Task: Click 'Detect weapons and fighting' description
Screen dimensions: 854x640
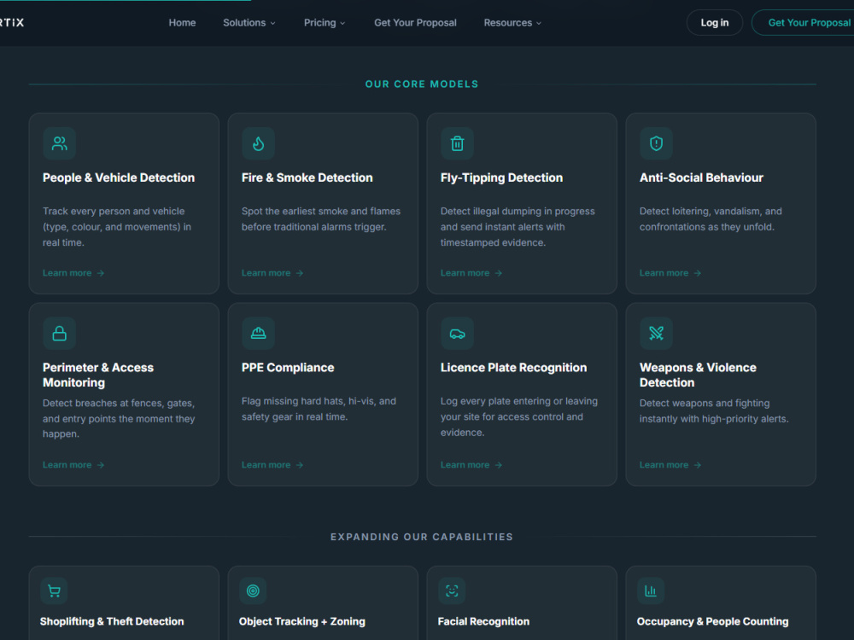Action: pos(714,411)
